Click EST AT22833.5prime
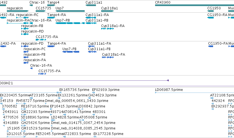 click(77, 134)
